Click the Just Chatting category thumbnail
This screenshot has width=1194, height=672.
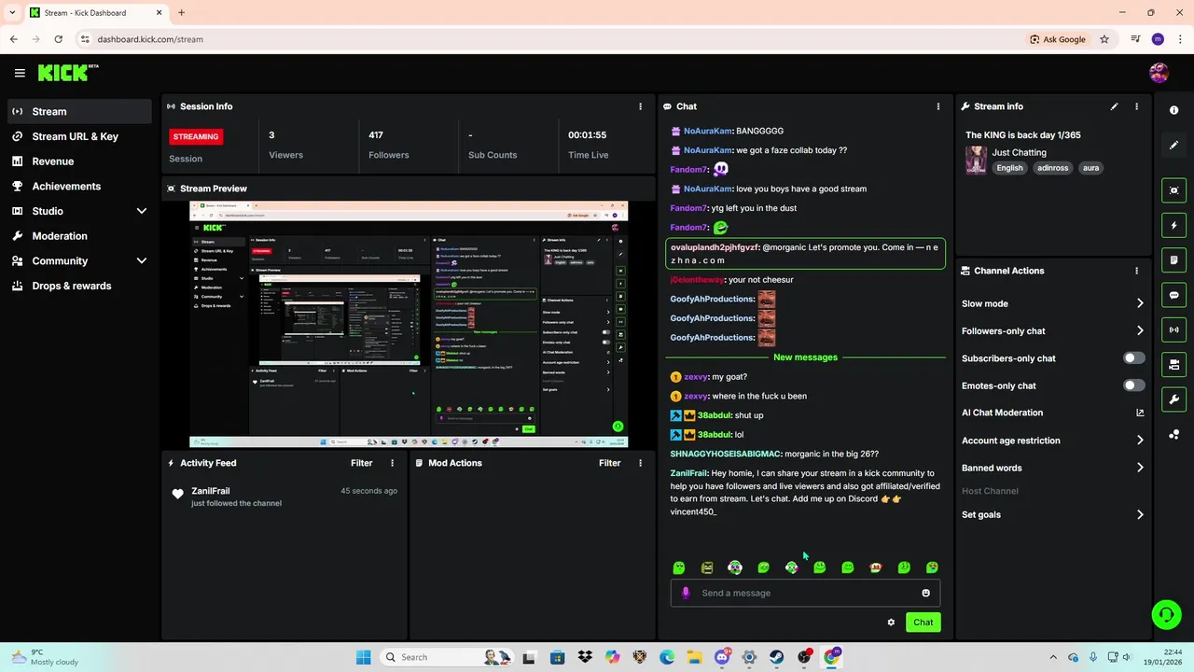976,160
